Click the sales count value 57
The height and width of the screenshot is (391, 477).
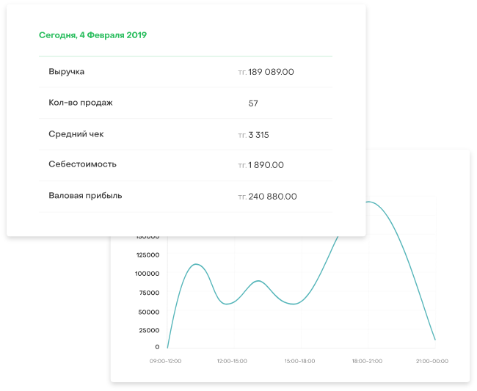click(253, 103)
